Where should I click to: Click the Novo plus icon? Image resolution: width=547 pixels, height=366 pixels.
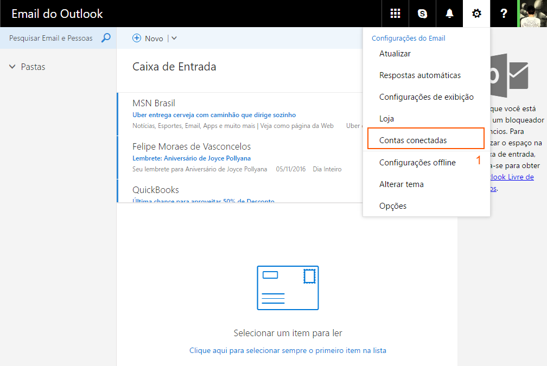tap(137, 38)
